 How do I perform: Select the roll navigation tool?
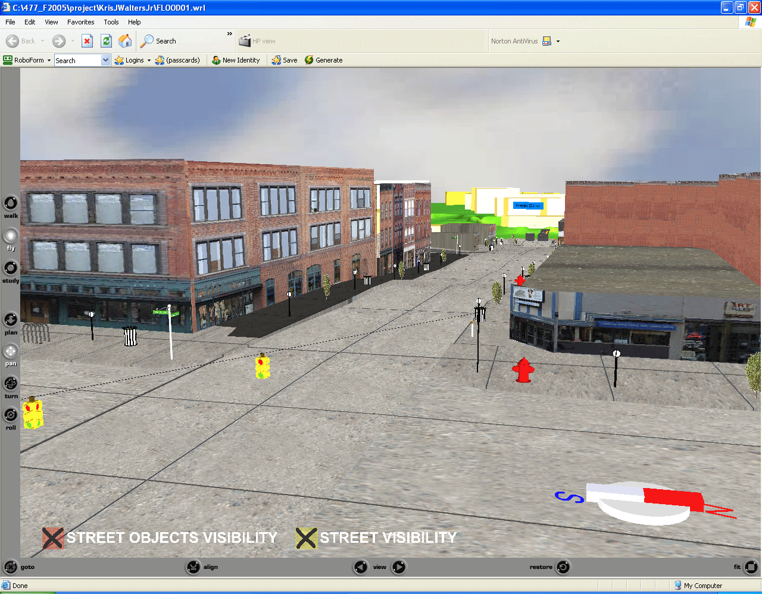tap(11, 415)
